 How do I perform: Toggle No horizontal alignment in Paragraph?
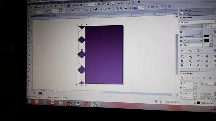coord(182,78)
